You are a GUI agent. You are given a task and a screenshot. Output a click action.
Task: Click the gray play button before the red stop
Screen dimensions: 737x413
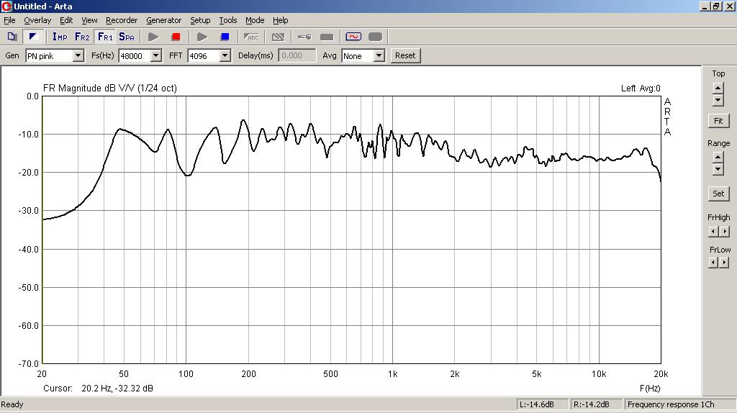tap(153, 37)
